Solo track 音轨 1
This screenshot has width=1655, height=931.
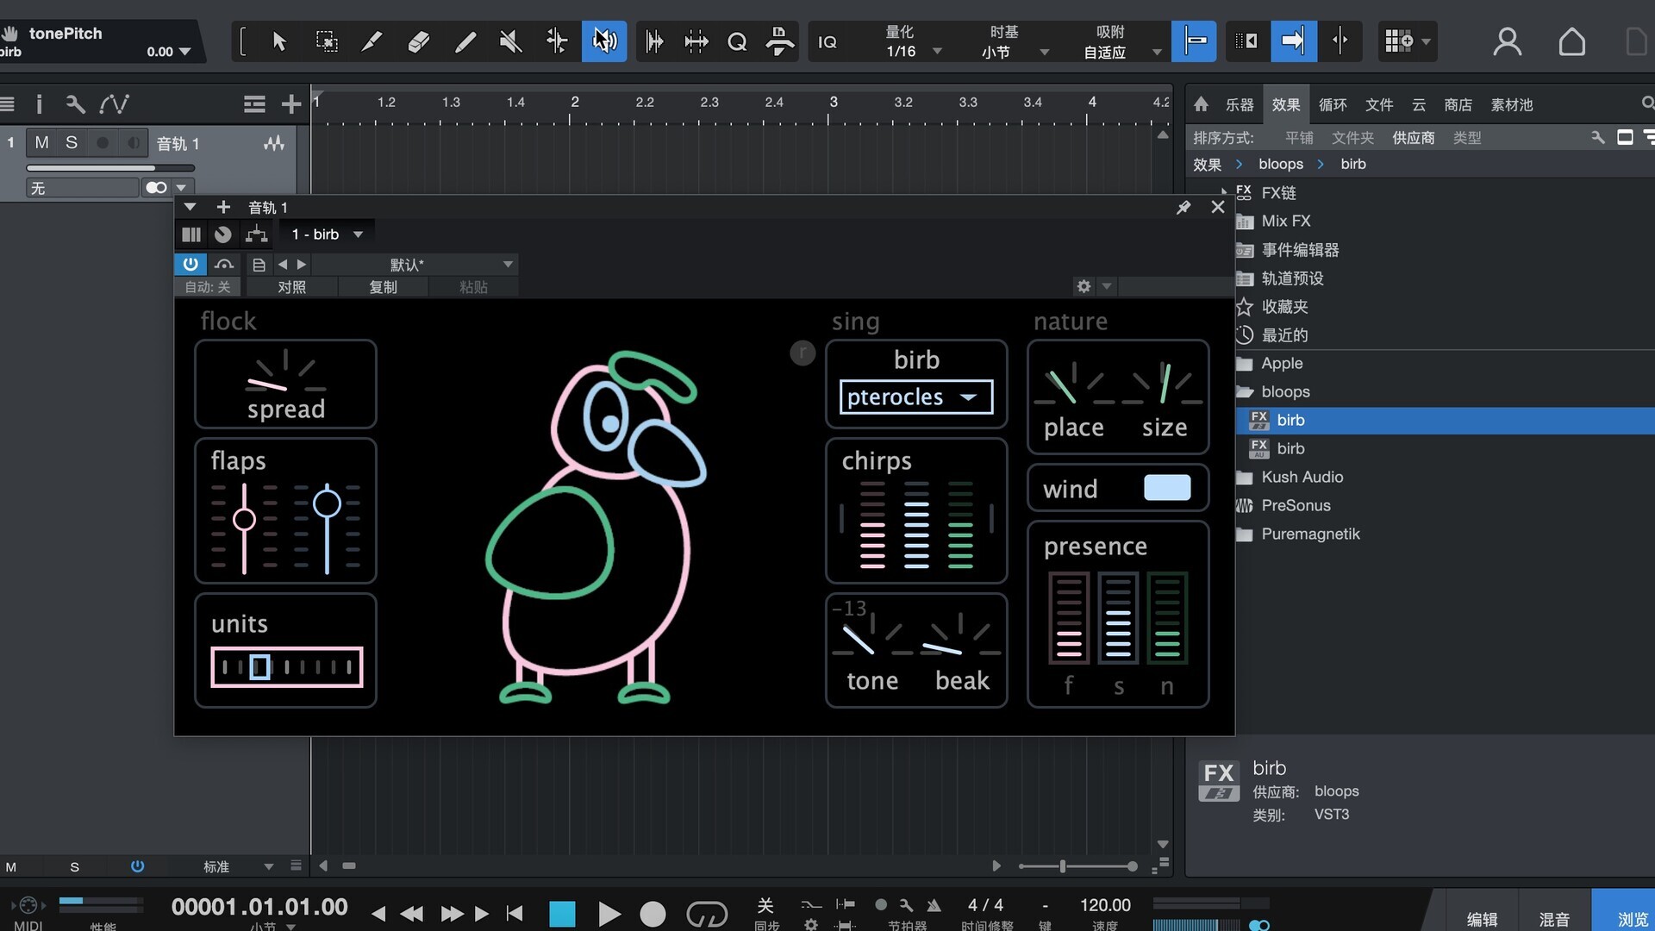pyautogui.click(x=72, y=142)
